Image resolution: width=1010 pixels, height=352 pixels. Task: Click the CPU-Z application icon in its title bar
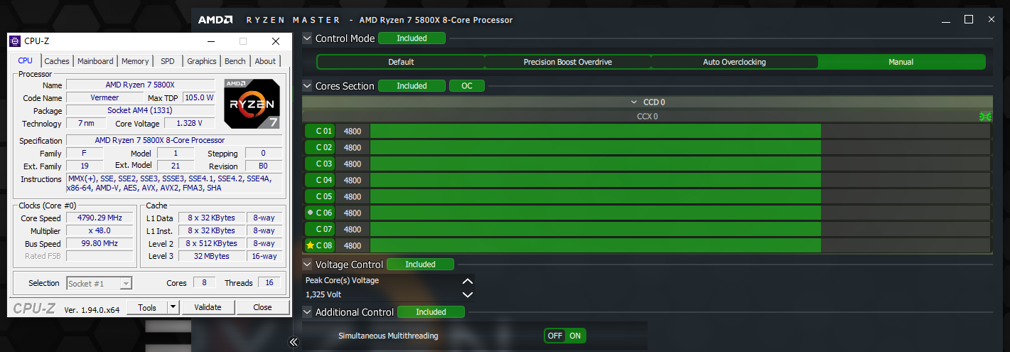coord(15,41)
